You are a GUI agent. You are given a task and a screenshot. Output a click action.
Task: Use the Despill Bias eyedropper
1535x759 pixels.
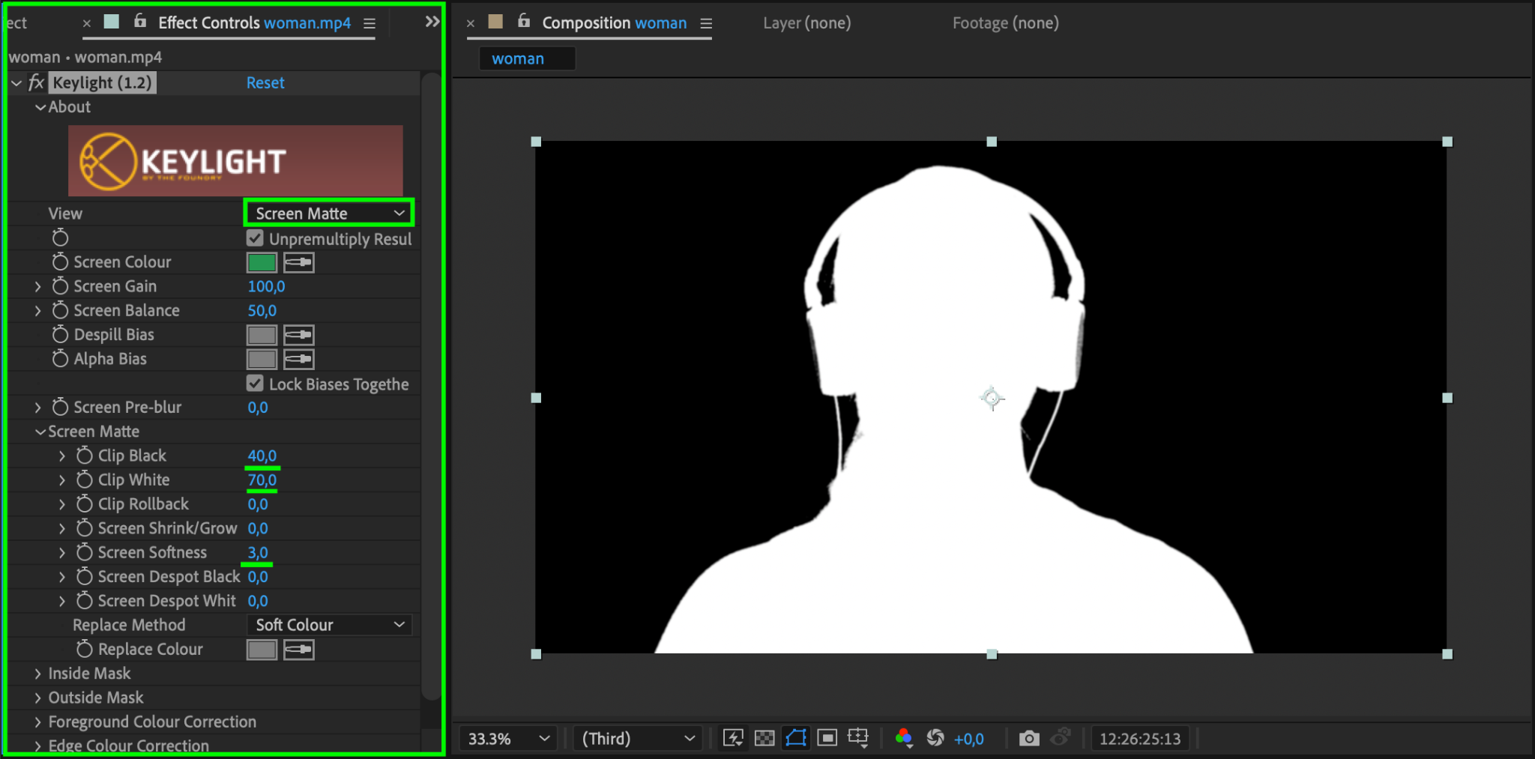pos(298,335)
